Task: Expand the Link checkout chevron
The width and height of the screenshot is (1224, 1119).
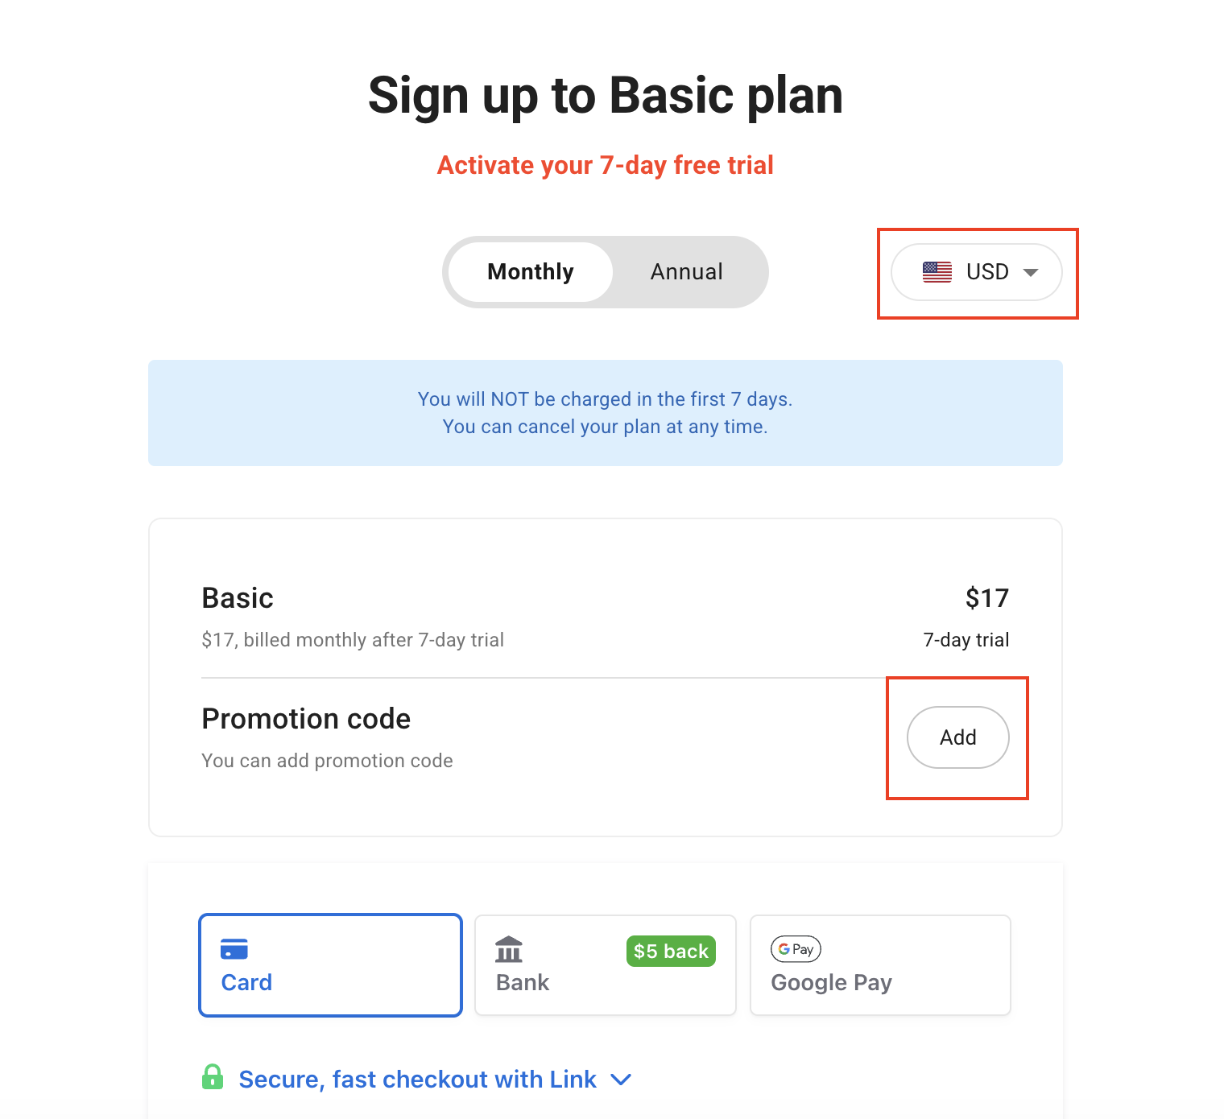Action: point(621,1080)
